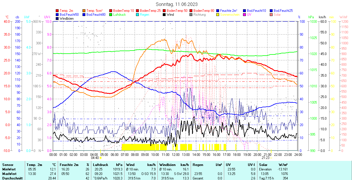
Task: Click the Durchschnitt row label
Action: click(x=12, y=178)
